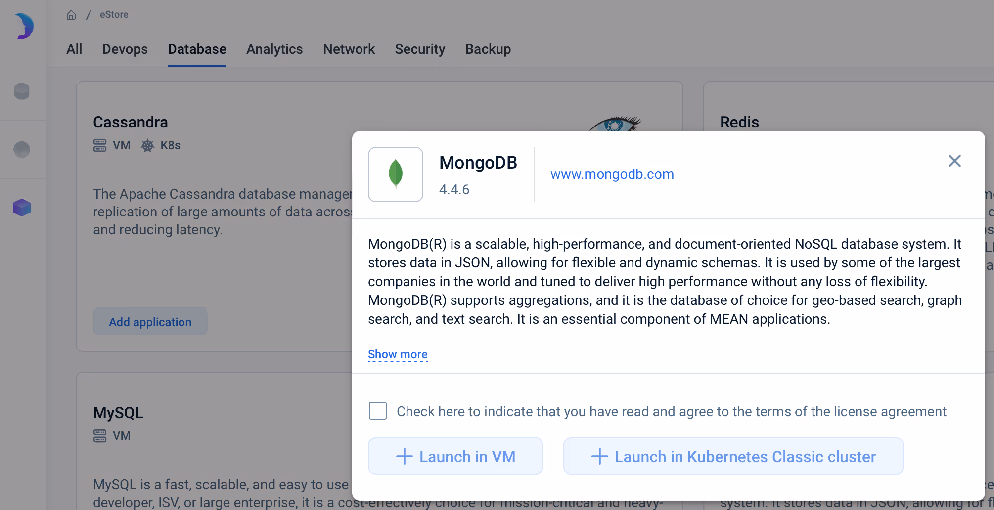Close the MongoDB details dialog
Screen dimensions: 994x510
(x=954, y=161)
